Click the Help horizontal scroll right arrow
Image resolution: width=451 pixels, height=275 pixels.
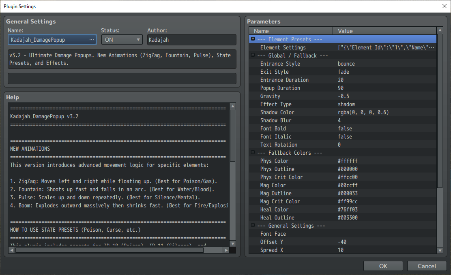pyautogui.click(x=226, y=250)
